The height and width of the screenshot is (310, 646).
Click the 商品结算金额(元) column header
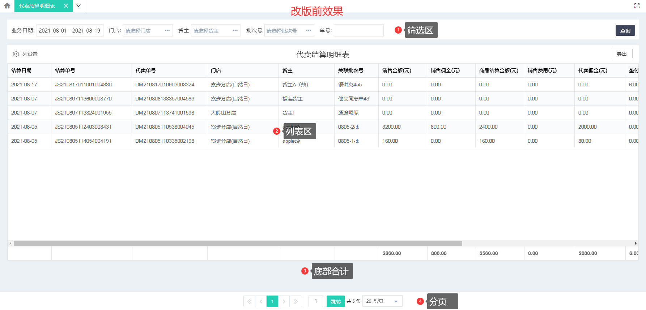[499, 70]
